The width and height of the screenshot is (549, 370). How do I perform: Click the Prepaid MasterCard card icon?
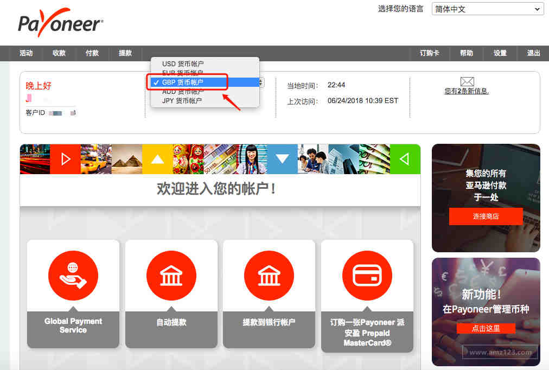click(367, 276)
